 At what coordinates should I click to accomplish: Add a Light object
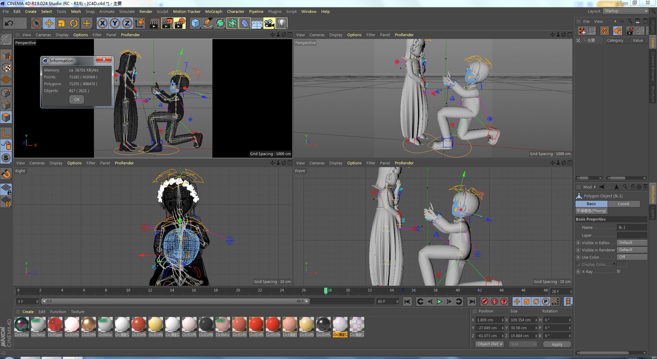(282, 23)
